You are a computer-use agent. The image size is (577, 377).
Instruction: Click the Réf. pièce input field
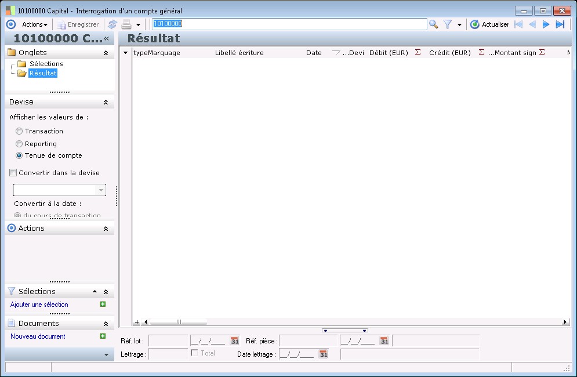(309, 341)
